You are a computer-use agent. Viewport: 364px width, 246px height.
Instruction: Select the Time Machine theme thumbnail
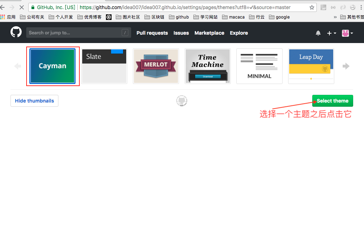point(208,66)
